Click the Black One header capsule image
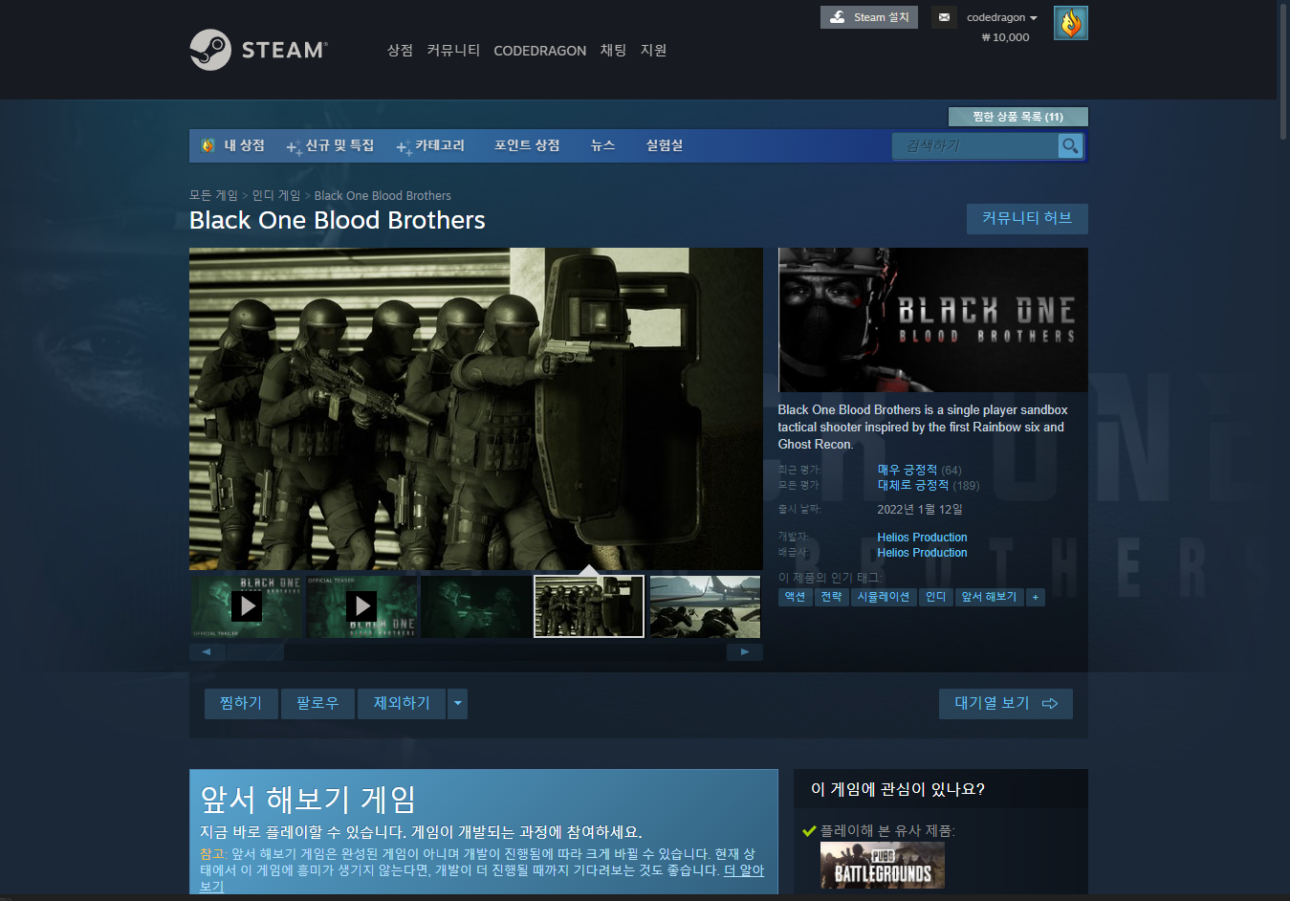 click(x=933, y=319)
